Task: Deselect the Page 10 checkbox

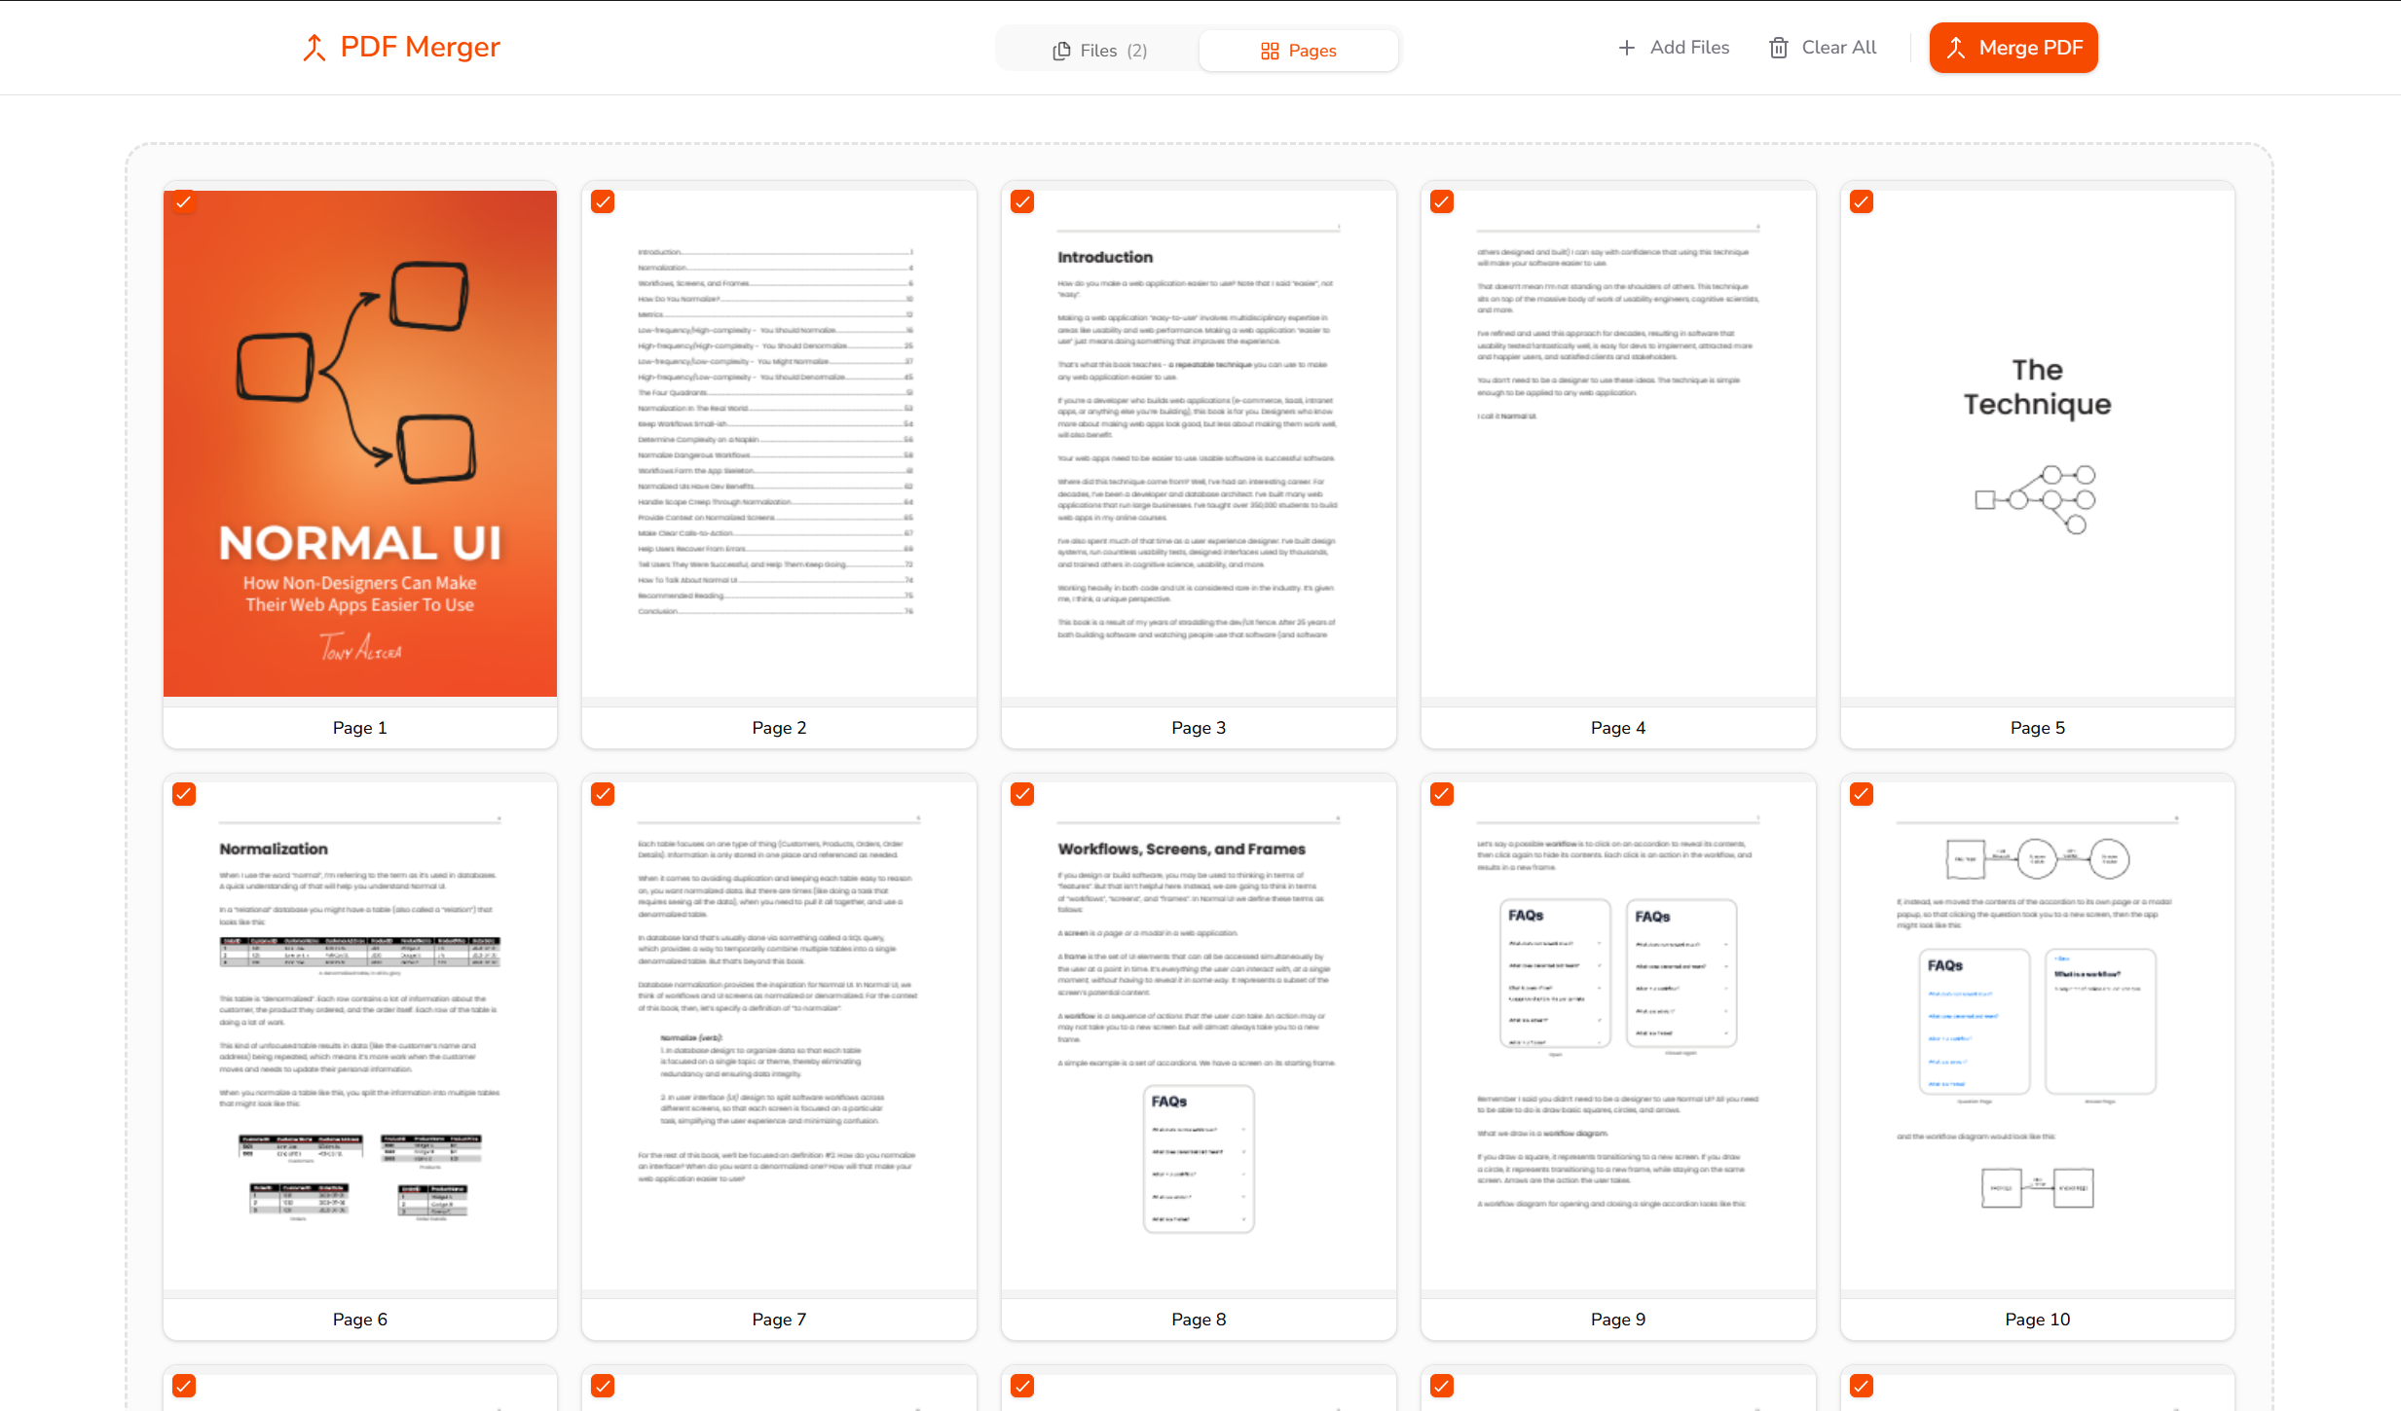Action: 1862,794
